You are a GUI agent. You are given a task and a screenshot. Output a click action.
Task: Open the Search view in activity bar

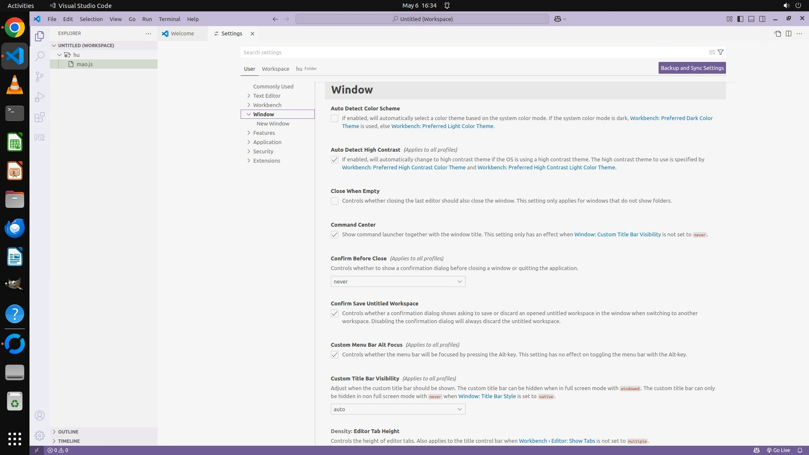tap(40, 56)
